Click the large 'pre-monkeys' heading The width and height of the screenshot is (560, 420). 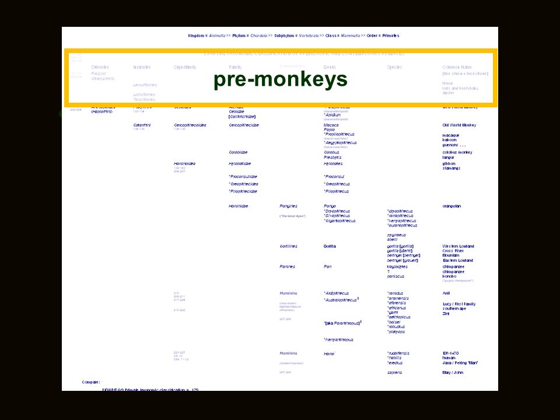(x=281, y=79)
